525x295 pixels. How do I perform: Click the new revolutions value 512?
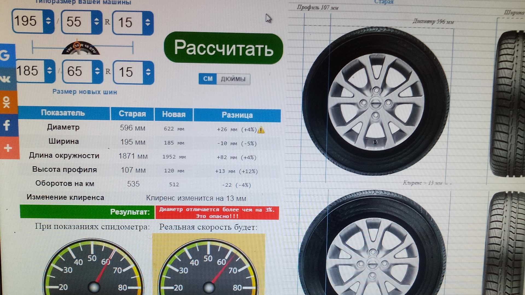[x=174, y=185]
